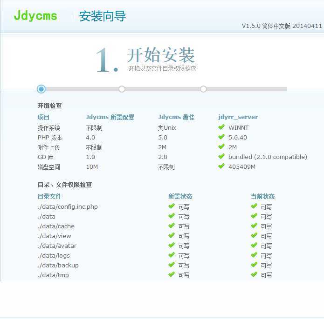The height and width of the screenshot is (319, 324).
Task: Click the 开始安装 step heading
Action: (160, 55)
